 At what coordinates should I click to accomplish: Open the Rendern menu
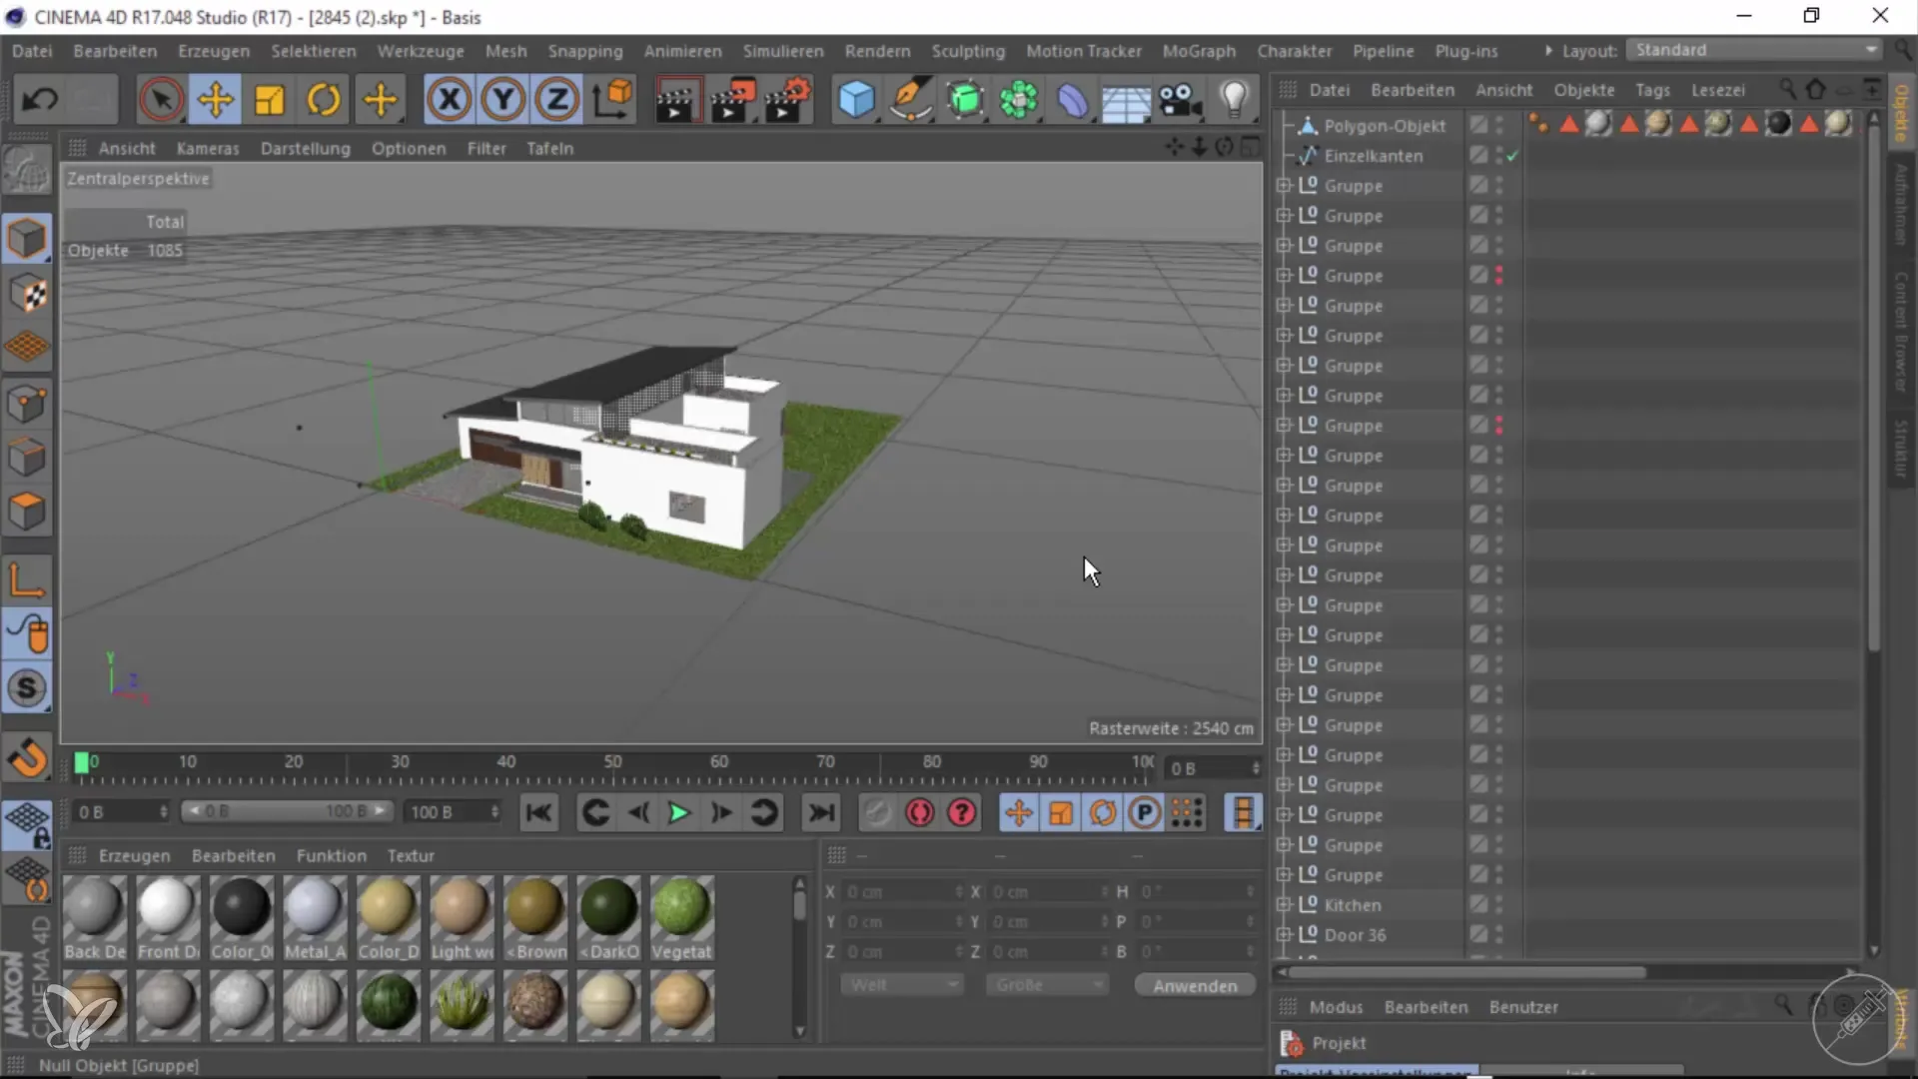[x=877, y=51]
